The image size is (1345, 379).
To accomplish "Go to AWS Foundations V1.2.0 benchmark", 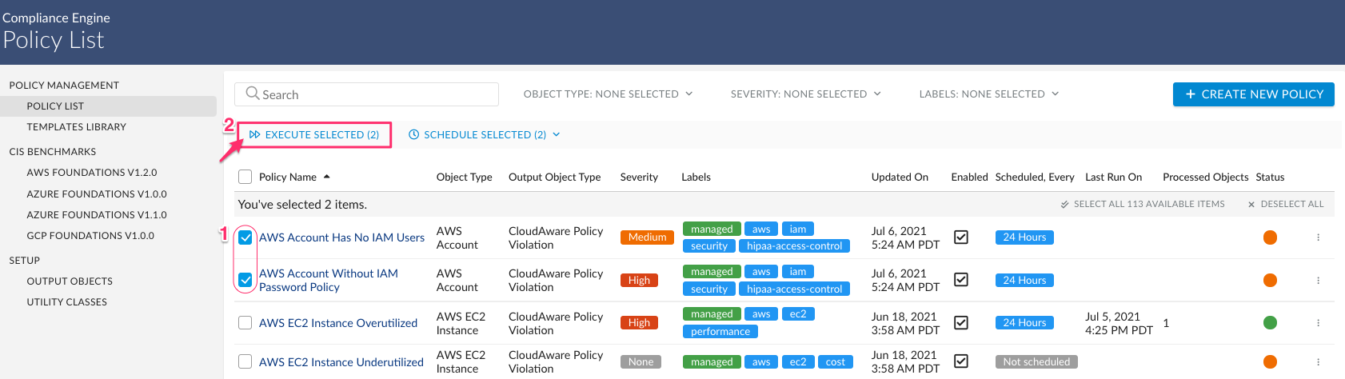I will point(92,173).
